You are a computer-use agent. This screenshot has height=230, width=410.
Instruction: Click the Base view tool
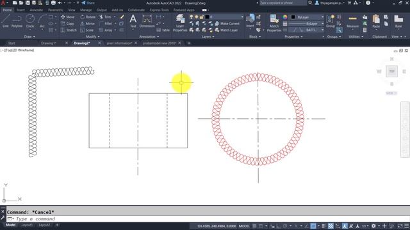[x=398, y=21]
